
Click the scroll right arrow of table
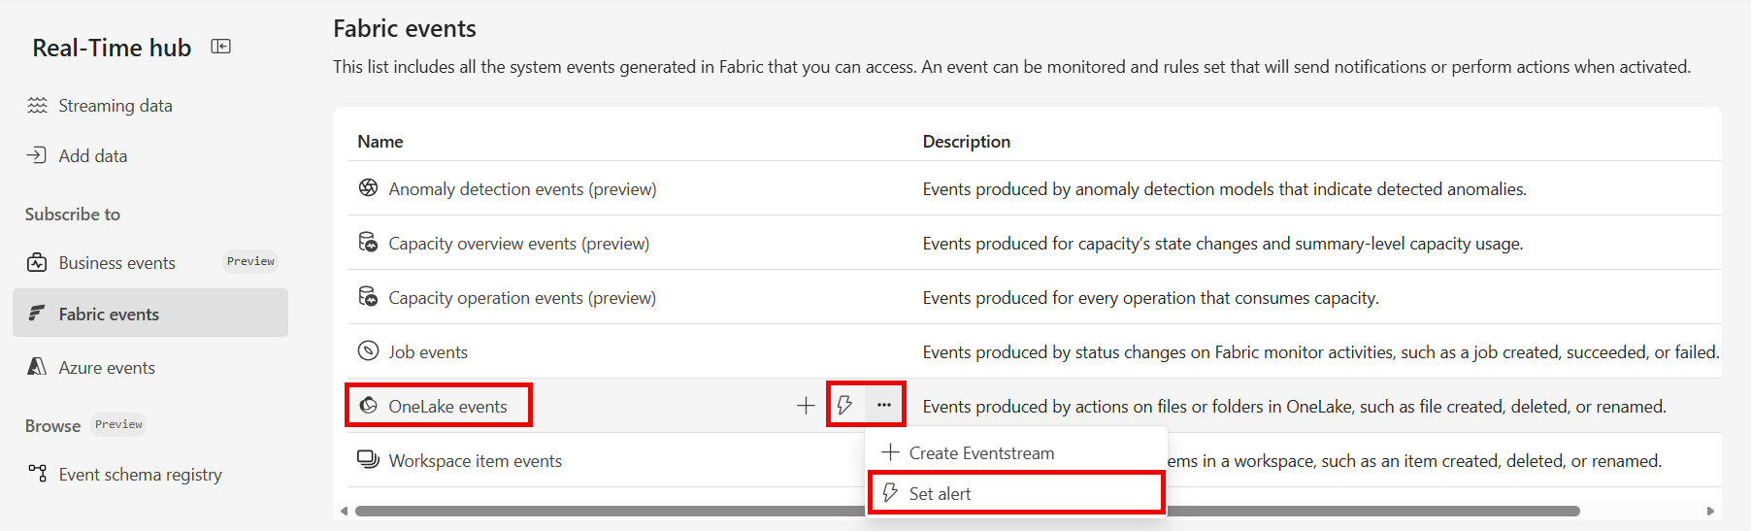pos(1710,511)
